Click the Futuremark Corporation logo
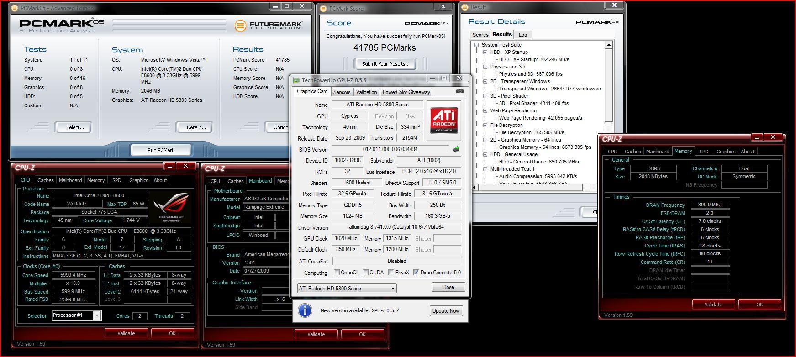 pyautogui.click(x=268, y=26)
